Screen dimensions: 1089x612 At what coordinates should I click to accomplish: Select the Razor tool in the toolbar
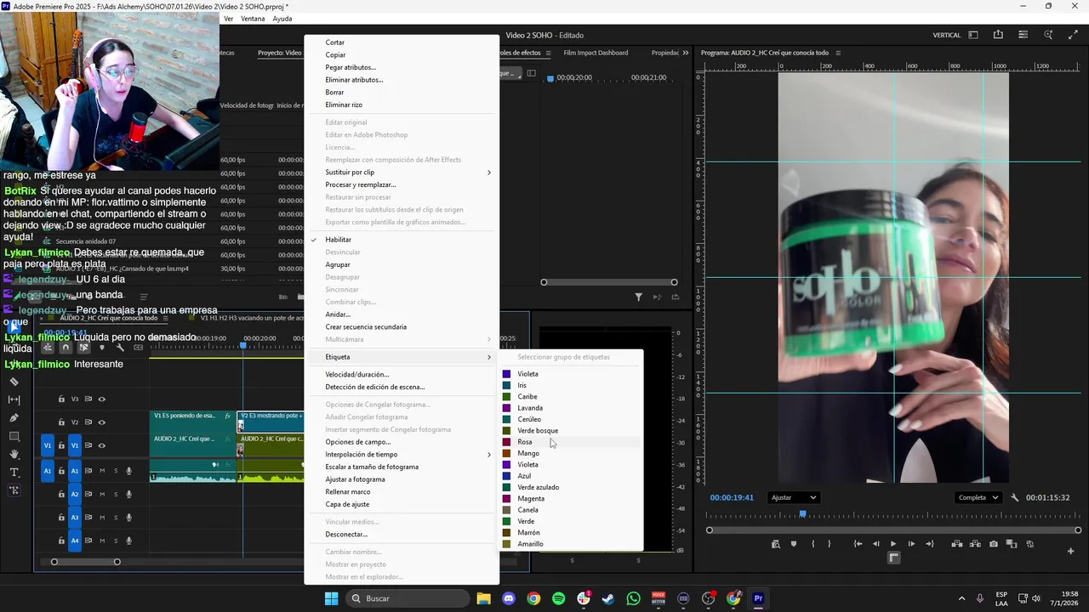(x=14, y=382)
